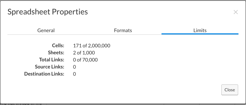Dismiss dialog with the X icon
This screenshot has height=105, width=246.
[236, 12]
